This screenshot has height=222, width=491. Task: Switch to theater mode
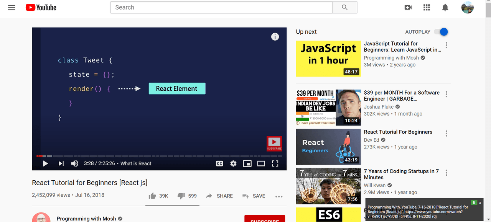[261, 163]
